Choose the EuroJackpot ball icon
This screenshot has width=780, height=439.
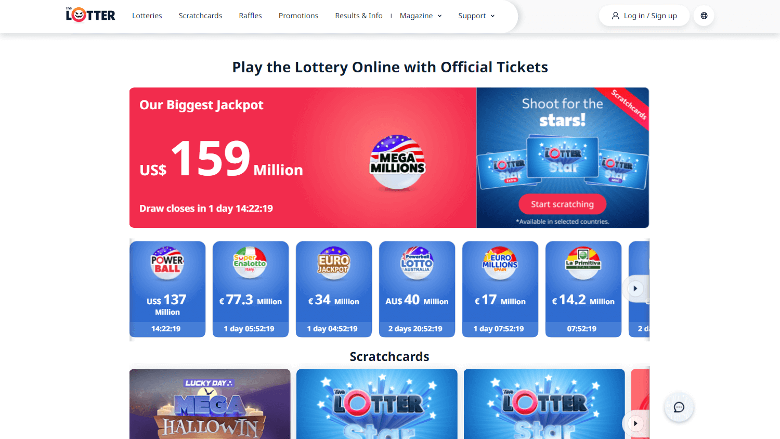tap(334, 263)
